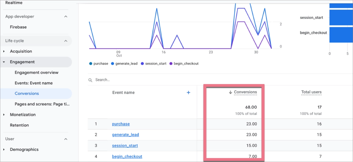Screen dimensions: 353x162
Task: Open the generate_lead event link
Action: (x=125, y=135)
